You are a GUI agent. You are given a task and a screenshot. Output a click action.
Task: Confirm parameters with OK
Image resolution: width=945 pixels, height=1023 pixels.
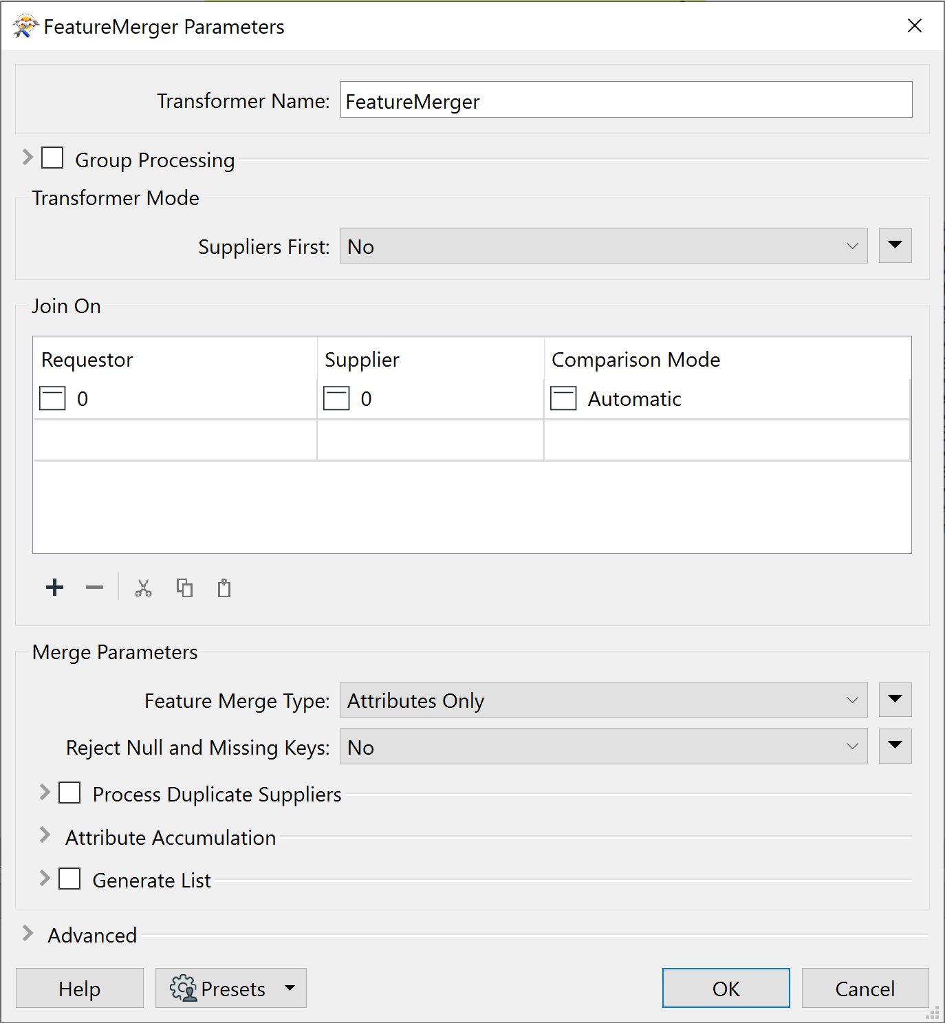coord(726,988)
